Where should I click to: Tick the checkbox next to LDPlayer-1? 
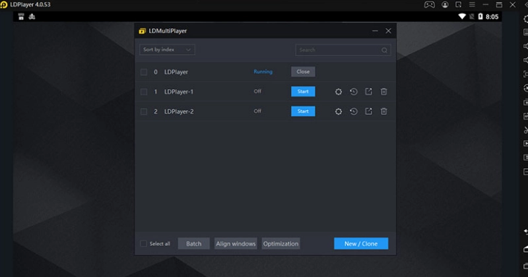pos(144,92)
